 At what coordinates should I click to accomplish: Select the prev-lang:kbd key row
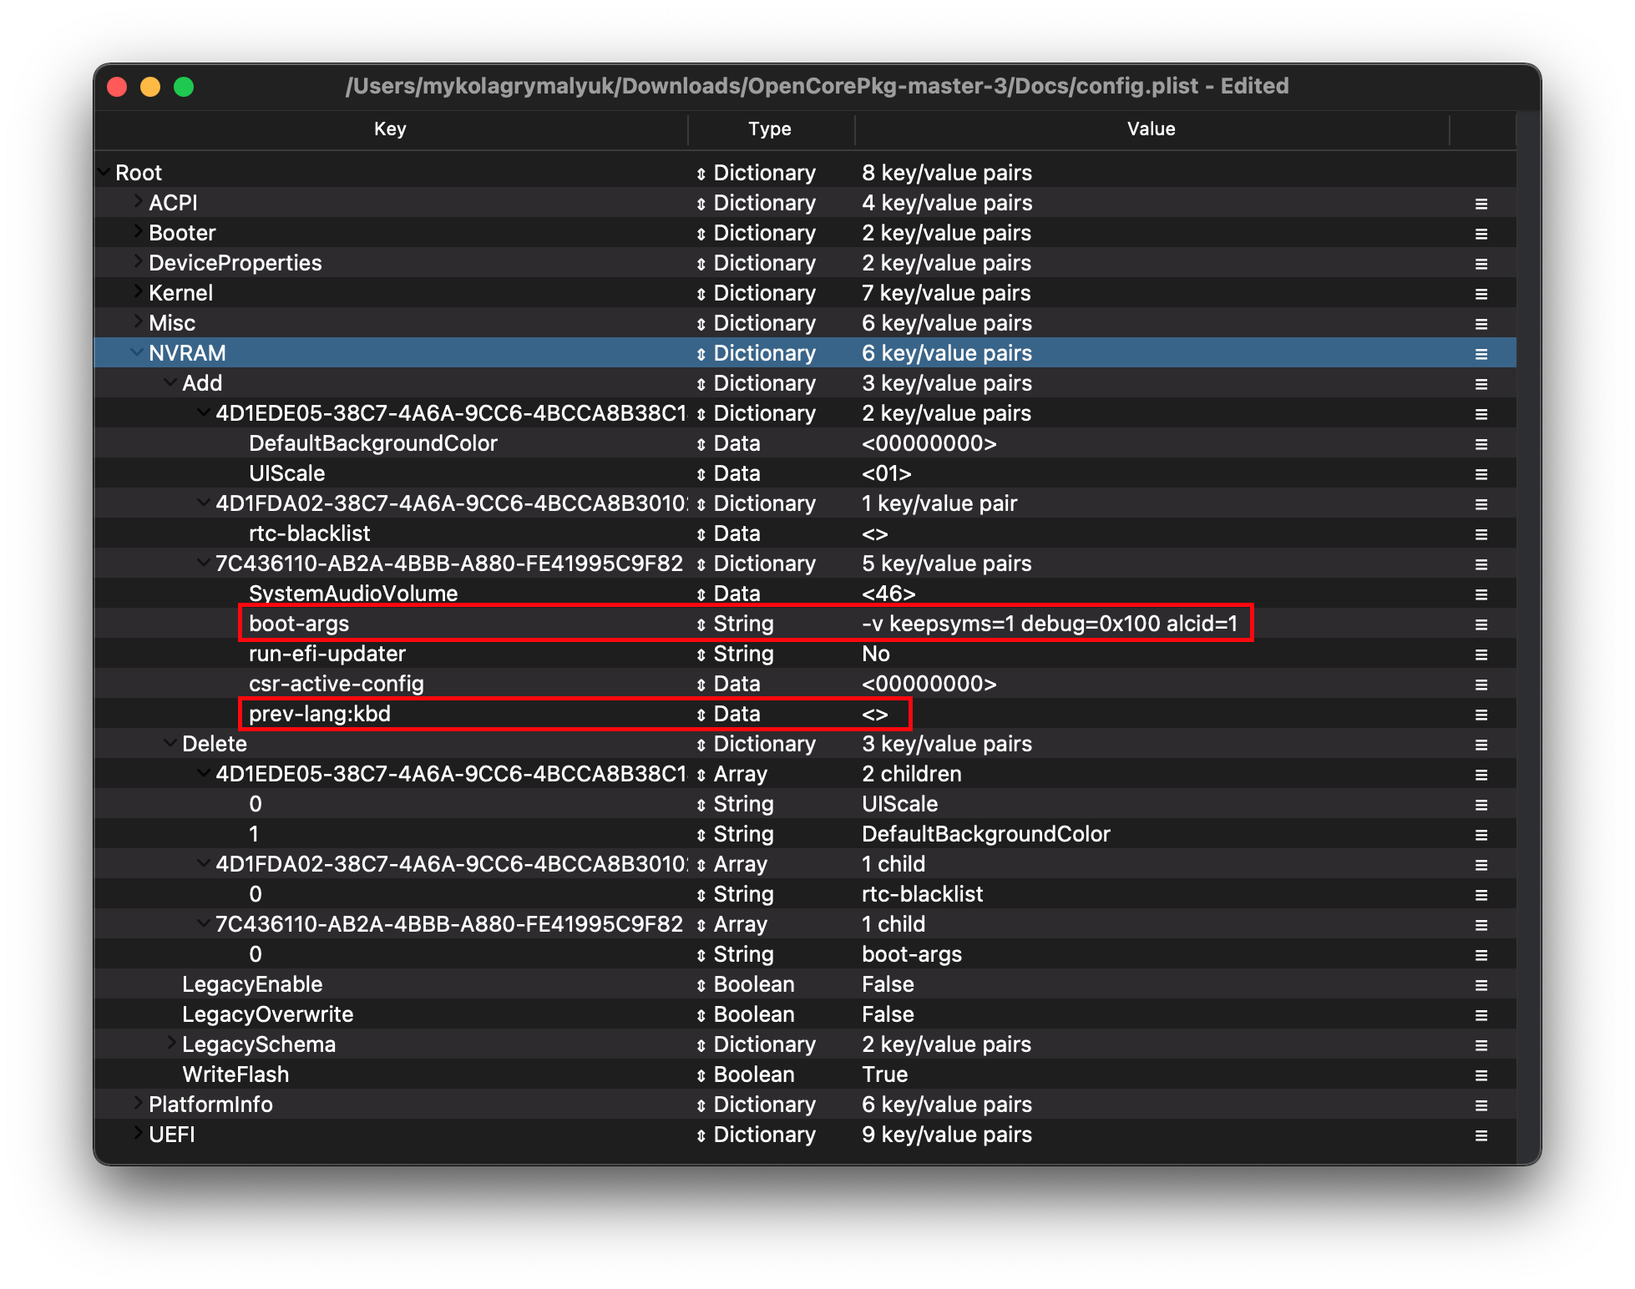(x=320, y=714)
